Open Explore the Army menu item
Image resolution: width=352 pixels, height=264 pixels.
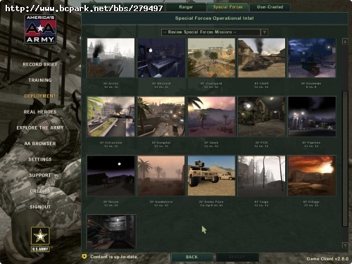pyautogui.click(x=40, y=127)
